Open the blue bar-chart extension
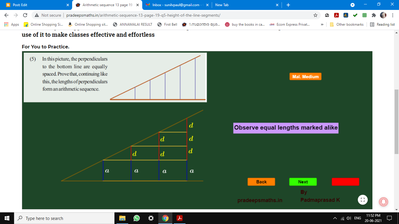399x224 pixels. click(346, 15)
